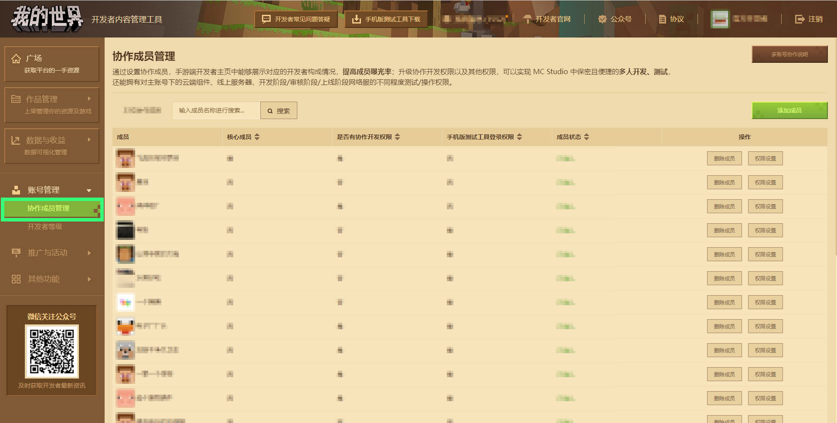Click the green 添加成员 button
The width and height of the screenshot is (837, 423).
(x=789, y=110)
